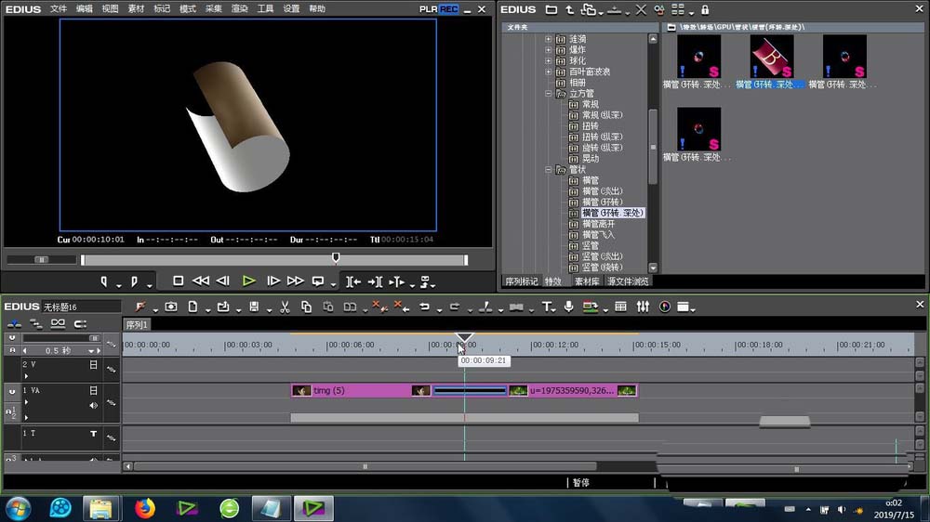Expand the 爆炸 folder in effects tree

(549, 49)
